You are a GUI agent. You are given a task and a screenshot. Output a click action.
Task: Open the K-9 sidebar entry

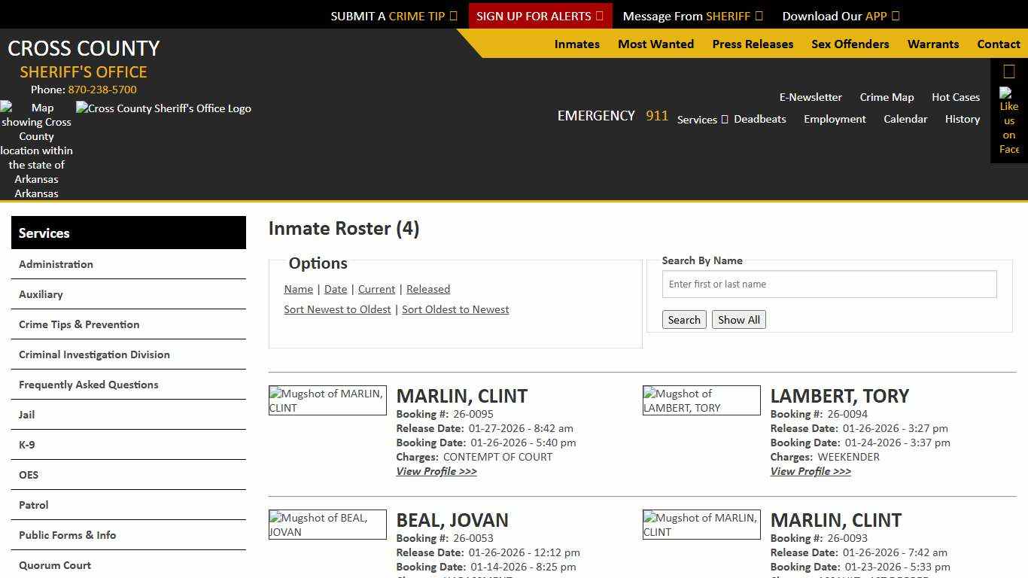[26, 445]
